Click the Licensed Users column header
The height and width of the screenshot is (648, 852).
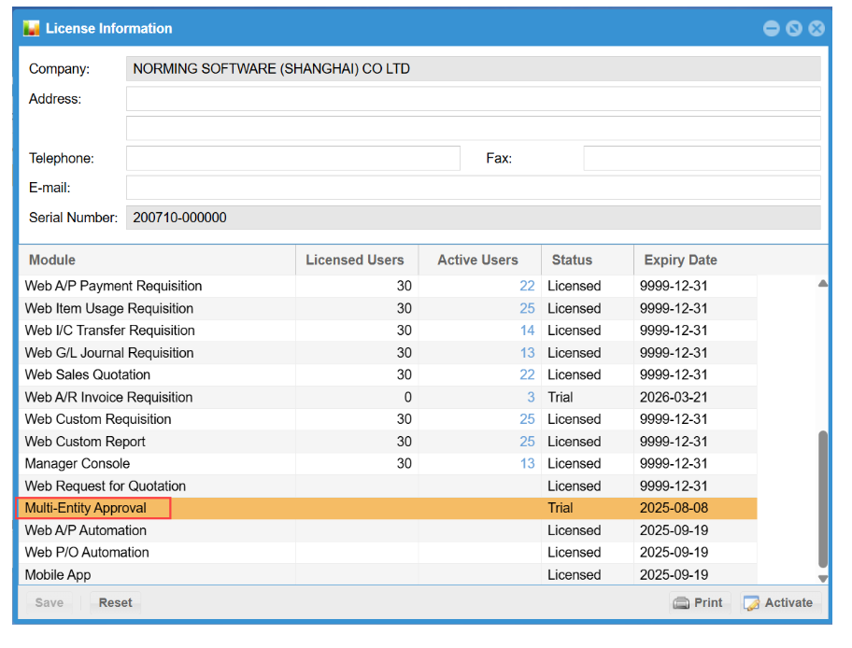tap(355, 260)
